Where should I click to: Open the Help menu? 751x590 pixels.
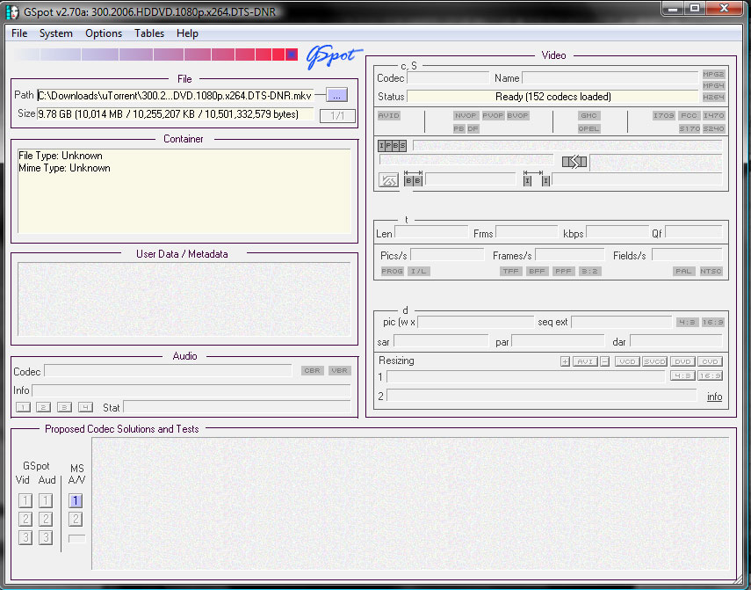(187, 33)
